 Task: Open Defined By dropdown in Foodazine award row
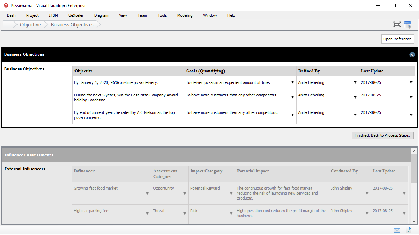click(x=355, y=97)
